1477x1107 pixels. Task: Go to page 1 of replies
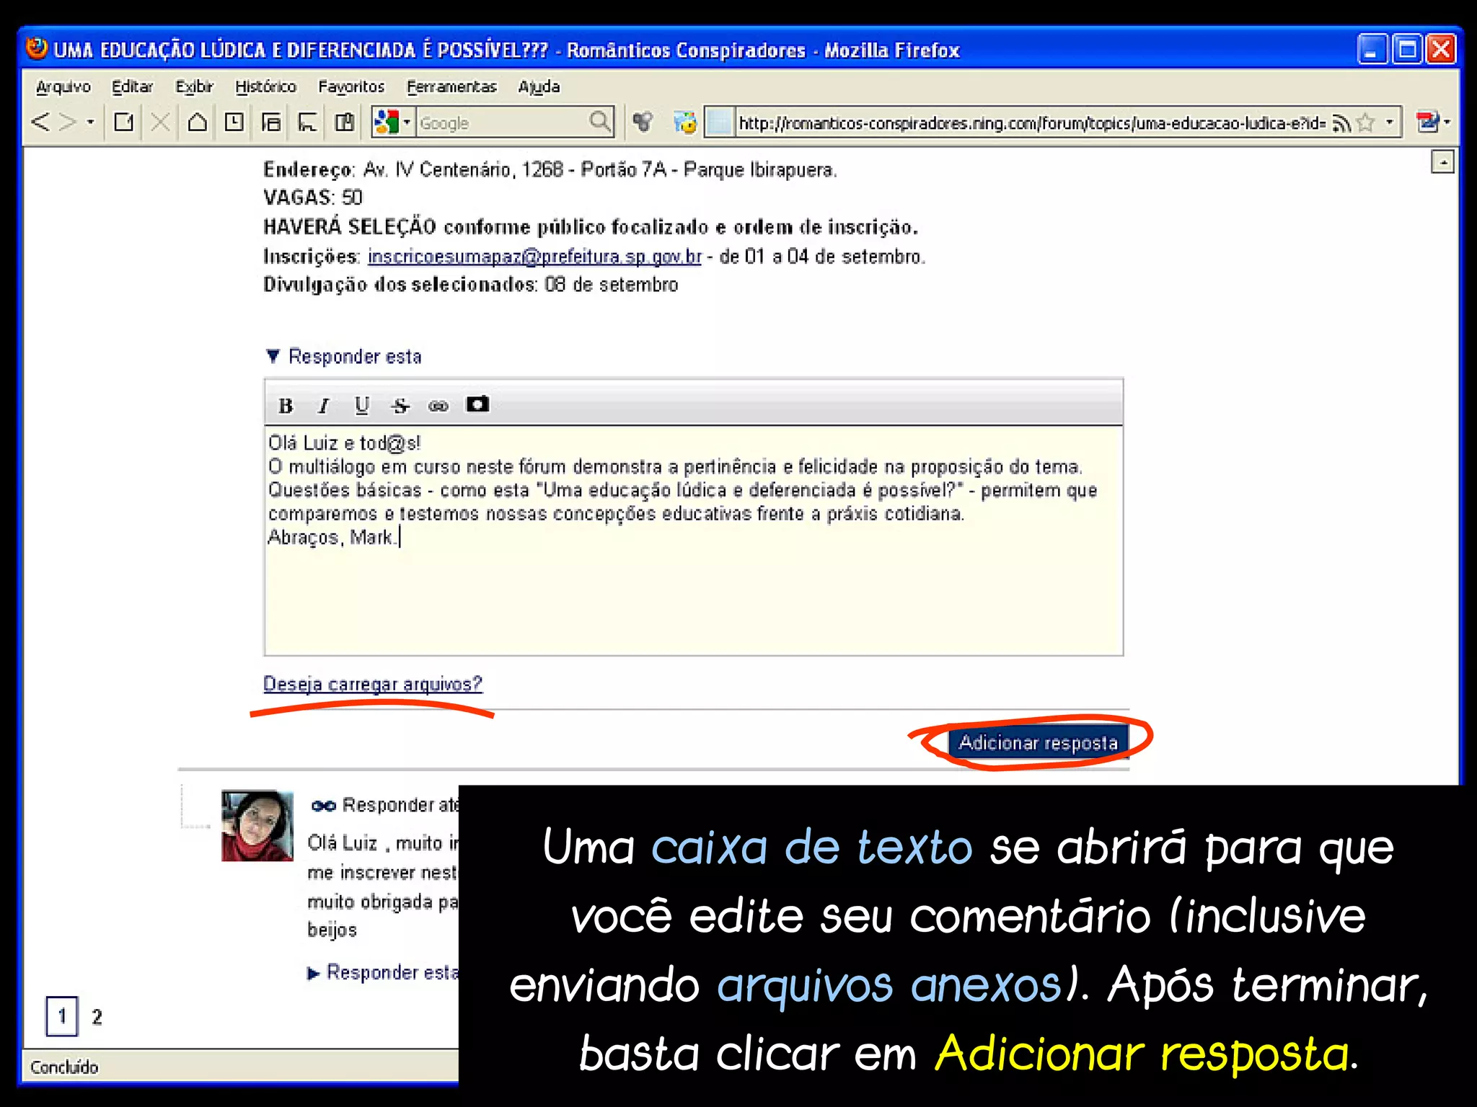pyautogui.click(x=62, y=1016)
